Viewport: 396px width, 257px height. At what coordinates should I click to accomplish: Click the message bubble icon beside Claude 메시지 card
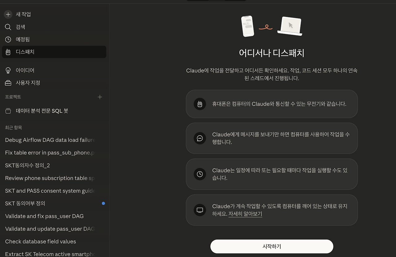[200, 138]
